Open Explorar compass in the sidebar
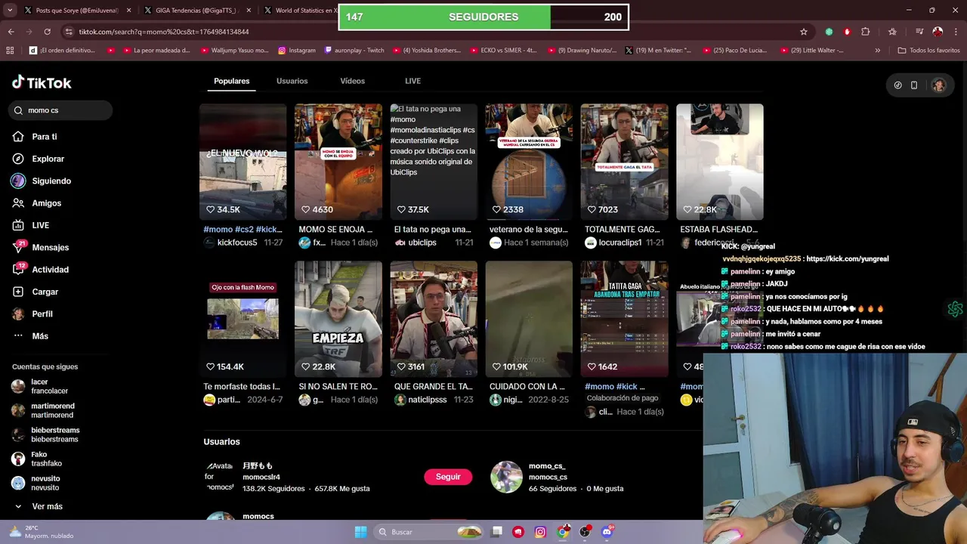This screenshot has height=544, width=967. pos(48,159)
